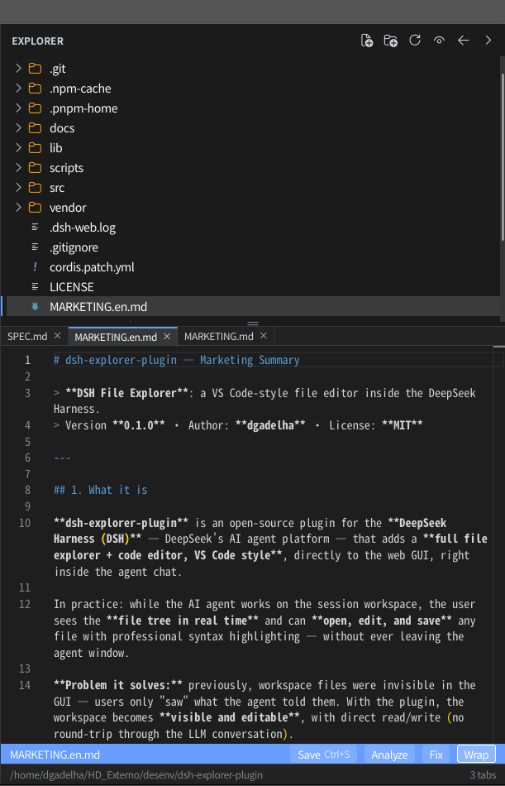Select the vendor folder name
505x786 pixels.
pyautogui.click(x=68, y=207)
